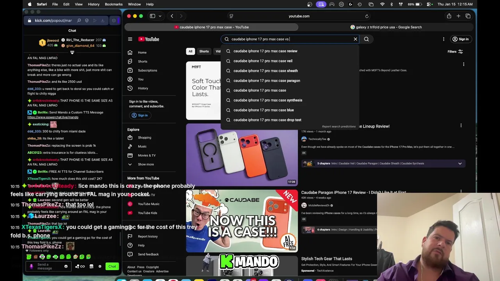Pick suggestion ending with 'case blue'
This screenshot has width=500, height=281.
(289, 110)
